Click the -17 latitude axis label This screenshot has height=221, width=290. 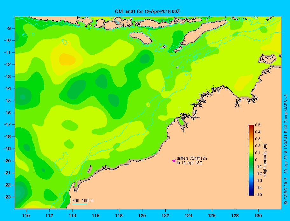click(x=7, y=124)
